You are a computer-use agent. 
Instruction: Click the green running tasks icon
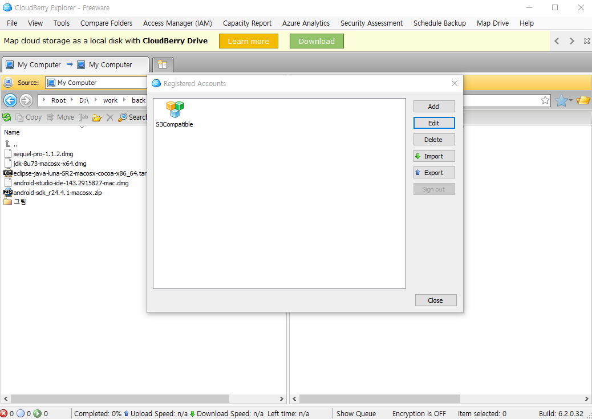[37, 414]
